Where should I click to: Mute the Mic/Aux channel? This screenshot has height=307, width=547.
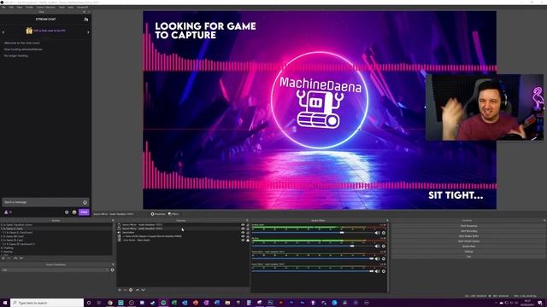[377, 246]
